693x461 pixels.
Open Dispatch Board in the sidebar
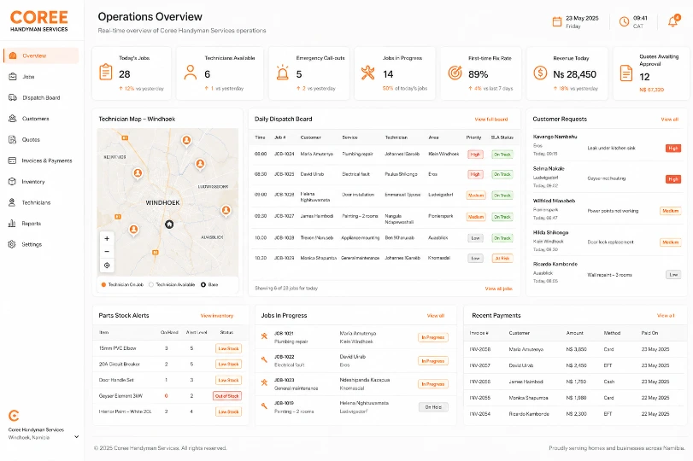[x=41, y=97]
